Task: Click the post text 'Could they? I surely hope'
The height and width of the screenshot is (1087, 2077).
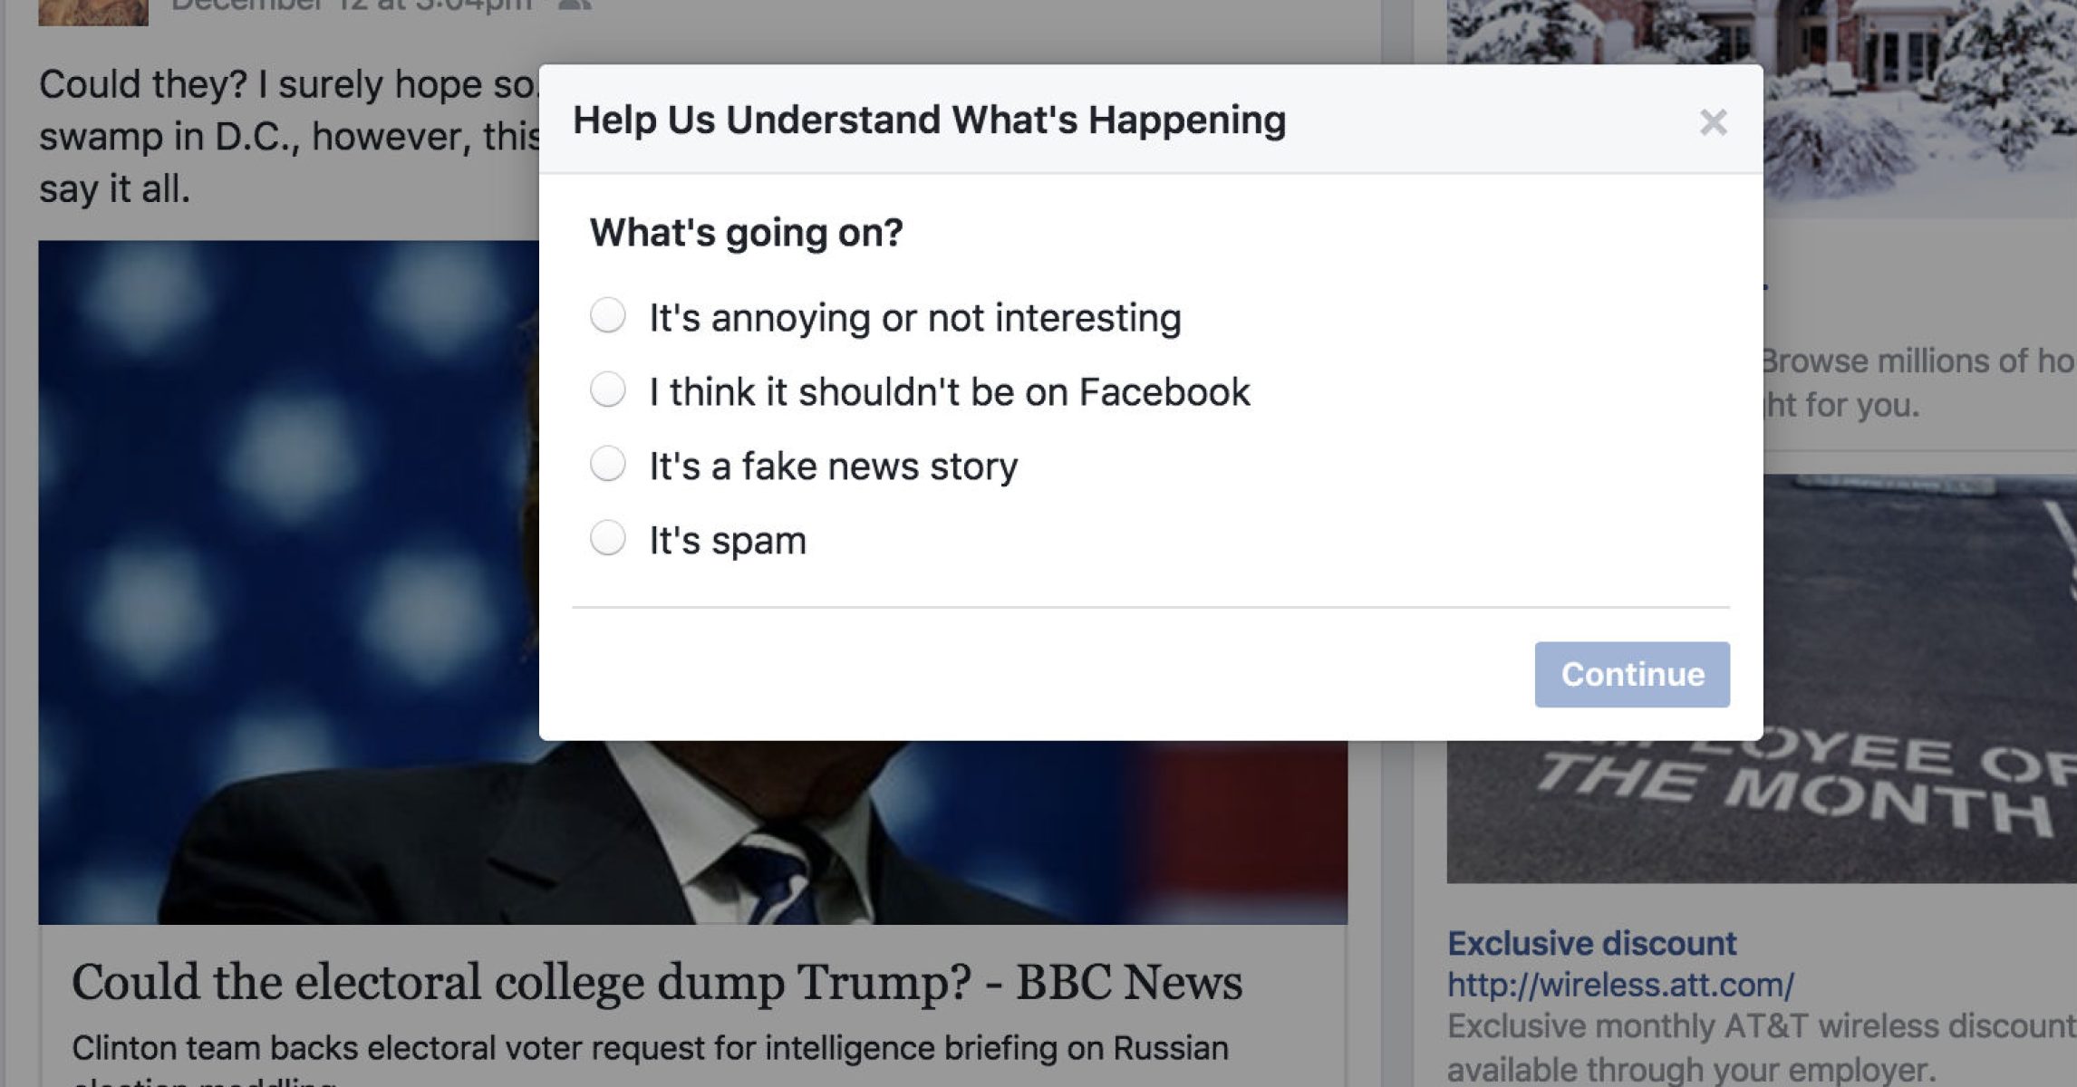Action: 272,85
